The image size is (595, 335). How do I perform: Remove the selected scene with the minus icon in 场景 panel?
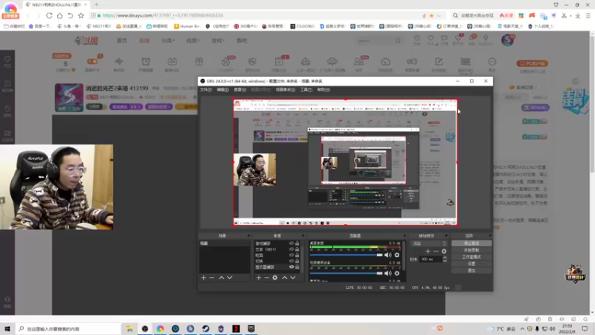click(212, 278)
